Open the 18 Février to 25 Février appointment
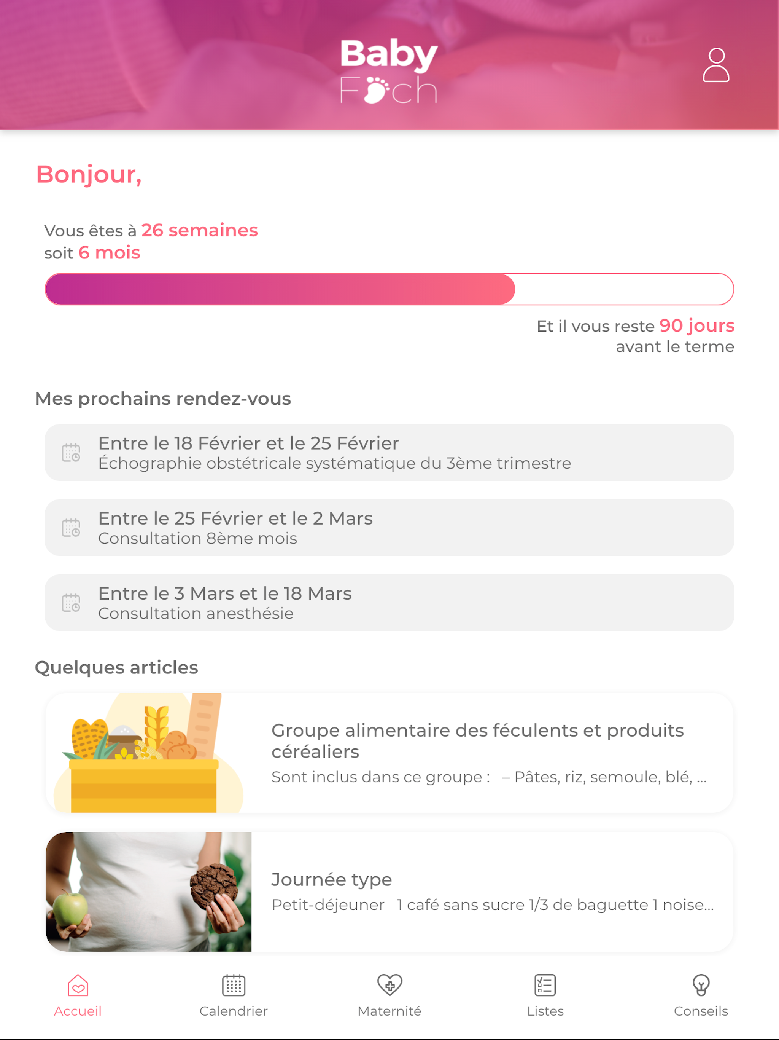 coord(389,452)
